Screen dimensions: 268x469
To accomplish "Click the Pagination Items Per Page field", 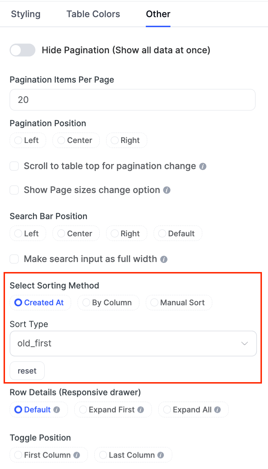I will pos(132,100).
